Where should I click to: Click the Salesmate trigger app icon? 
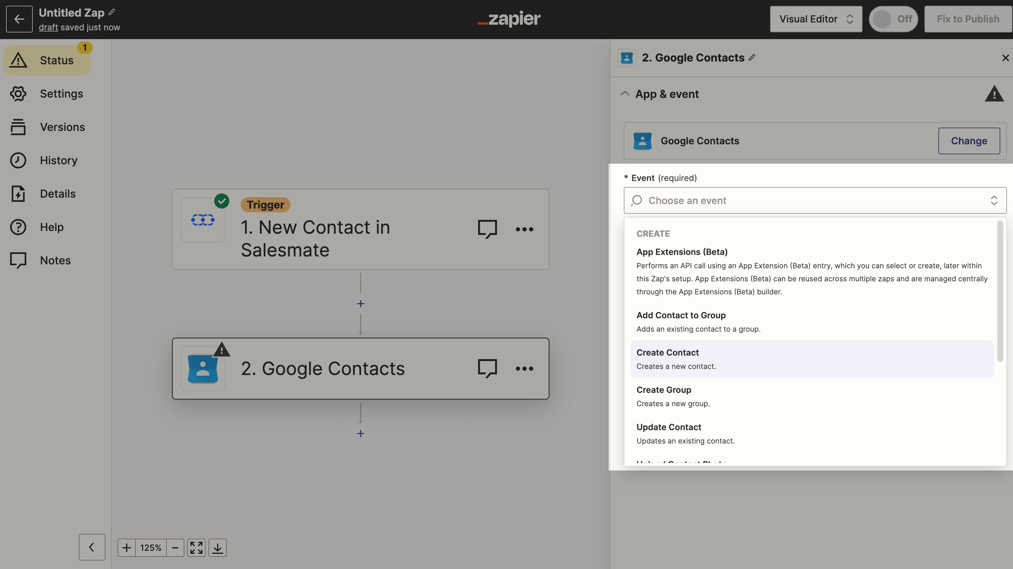click(203, 219)
